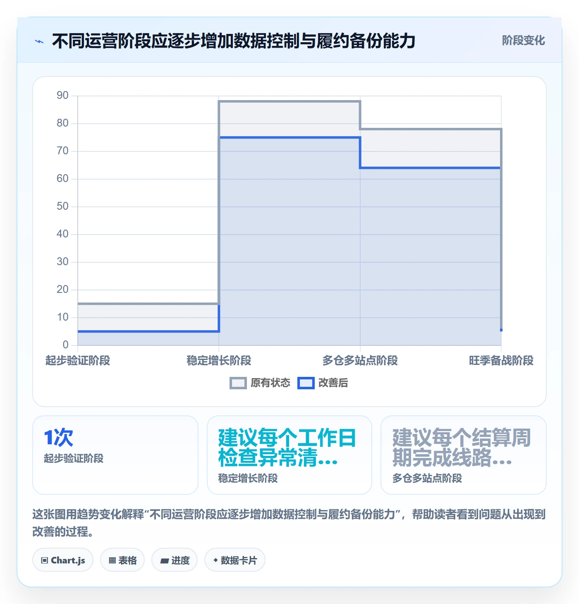Open the 建议每个结算周期完成线路 data card
Screen dimensions: 579x604
pyautogui.click(x=464, y=455)
